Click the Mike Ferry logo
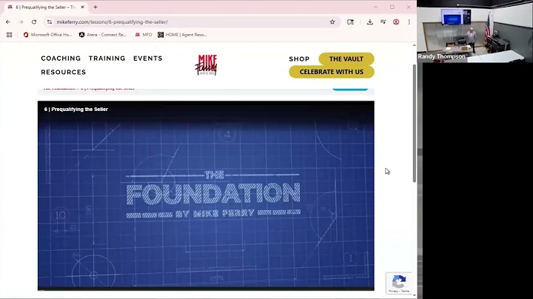 tap(206, 65)
